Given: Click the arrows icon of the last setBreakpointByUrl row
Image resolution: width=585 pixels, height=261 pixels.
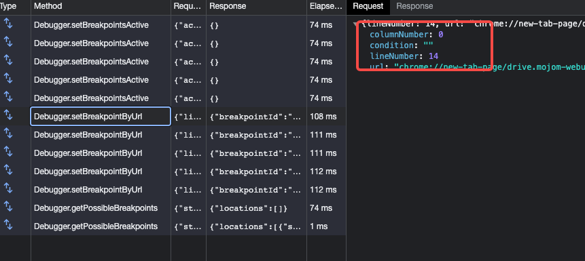Looking at the screenshot, I should click(x=8, y=188).
